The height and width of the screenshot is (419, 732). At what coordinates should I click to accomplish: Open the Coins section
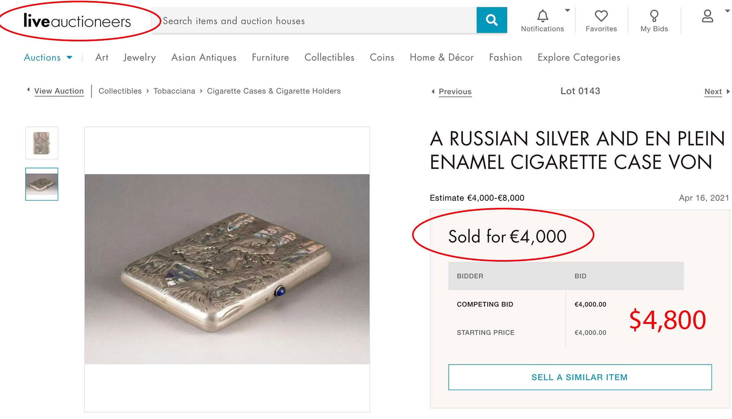tap(382, 58)
